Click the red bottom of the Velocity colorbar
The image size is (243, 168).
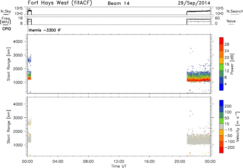click(x=221, y=150)
